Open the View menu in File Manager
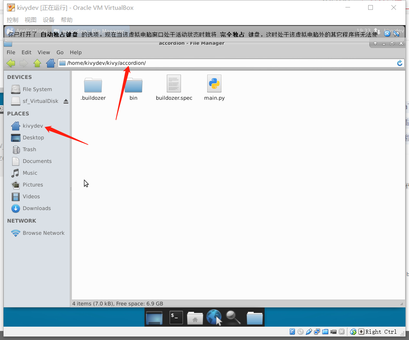The image size is (409, 340). (44, 52)
